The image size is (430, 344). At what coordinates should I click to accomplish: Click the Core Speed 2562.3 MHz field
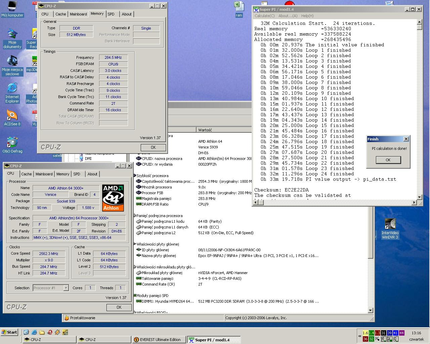point(49,254)
